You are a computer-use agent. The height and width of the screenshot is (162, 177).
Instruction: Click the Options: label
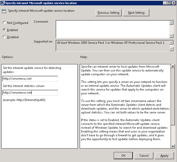coord(7,57)
